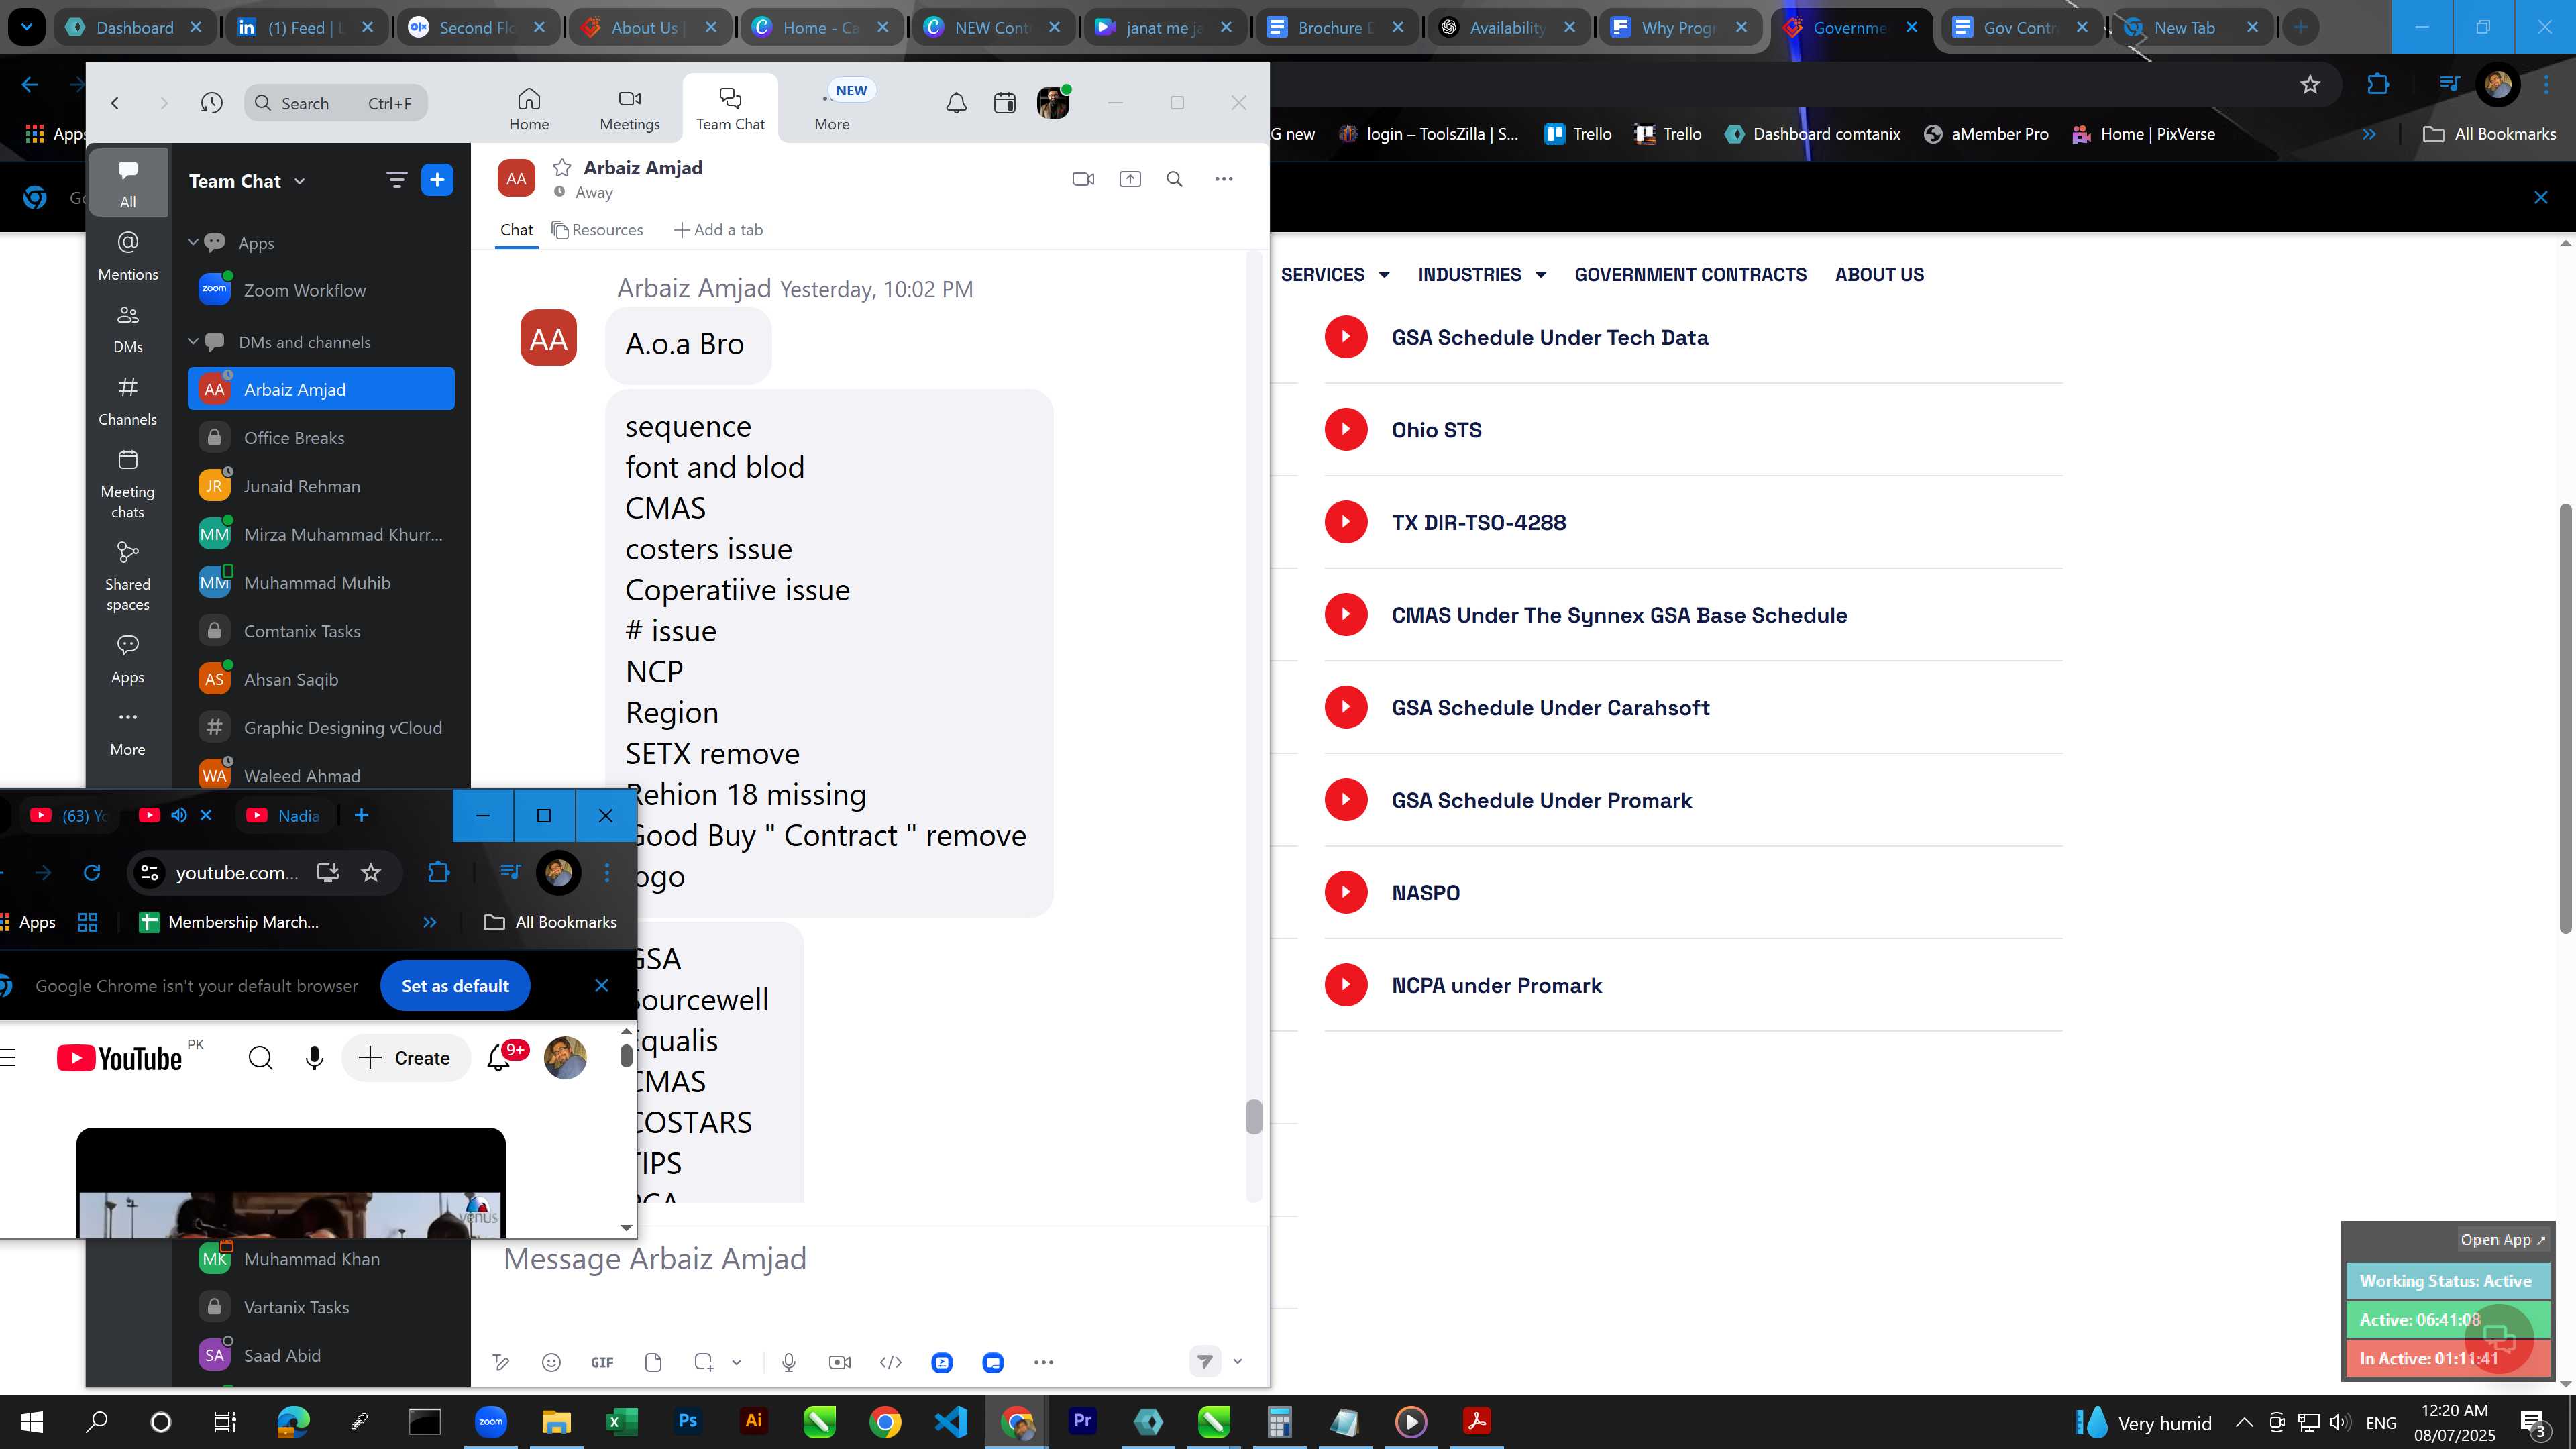The image size is (2576, 1449).
Task: Attach a file in message toolbar
Action: pyautogui.click(x=653, y=1362)
